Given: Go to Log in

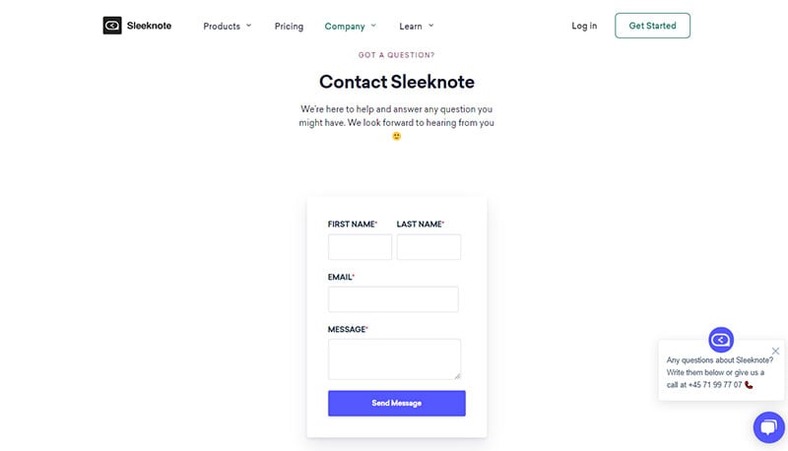Looking at the screenshot, I should pyautogui.click(x=584, y=26).
